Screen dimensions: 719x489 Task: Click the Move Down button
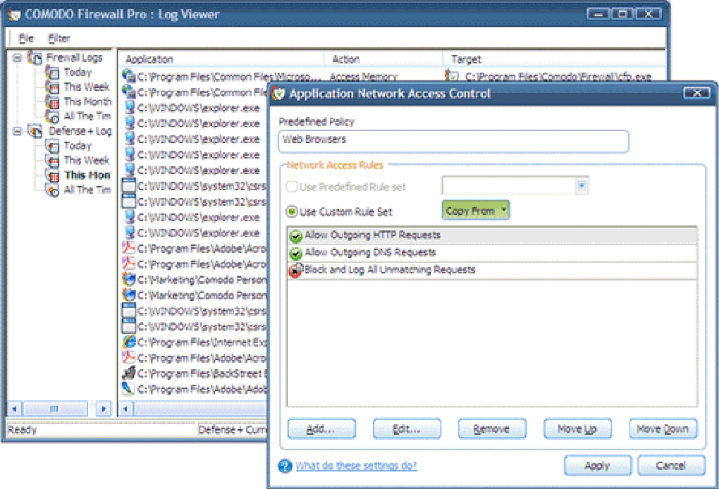(663, 428)
